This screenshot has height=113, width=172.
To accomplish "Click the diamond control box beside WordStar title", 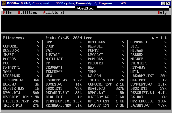I will click(x=2, y=8).
